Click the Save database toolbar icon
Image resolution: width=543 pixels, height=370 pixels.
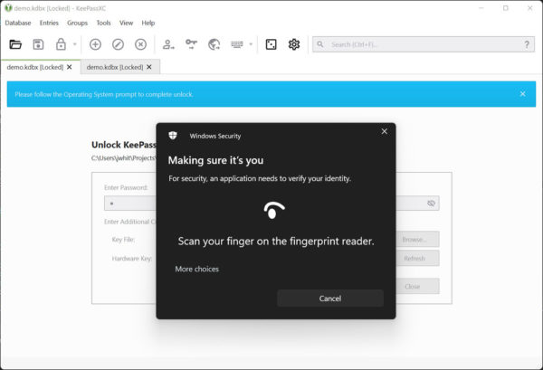click(38, 44)
